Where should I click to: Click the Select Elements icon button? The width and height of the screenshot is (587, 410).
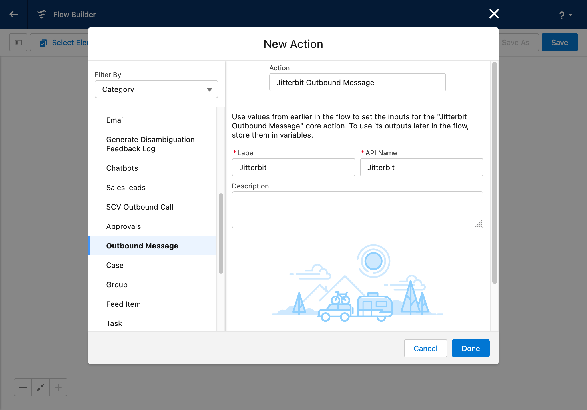43,43
